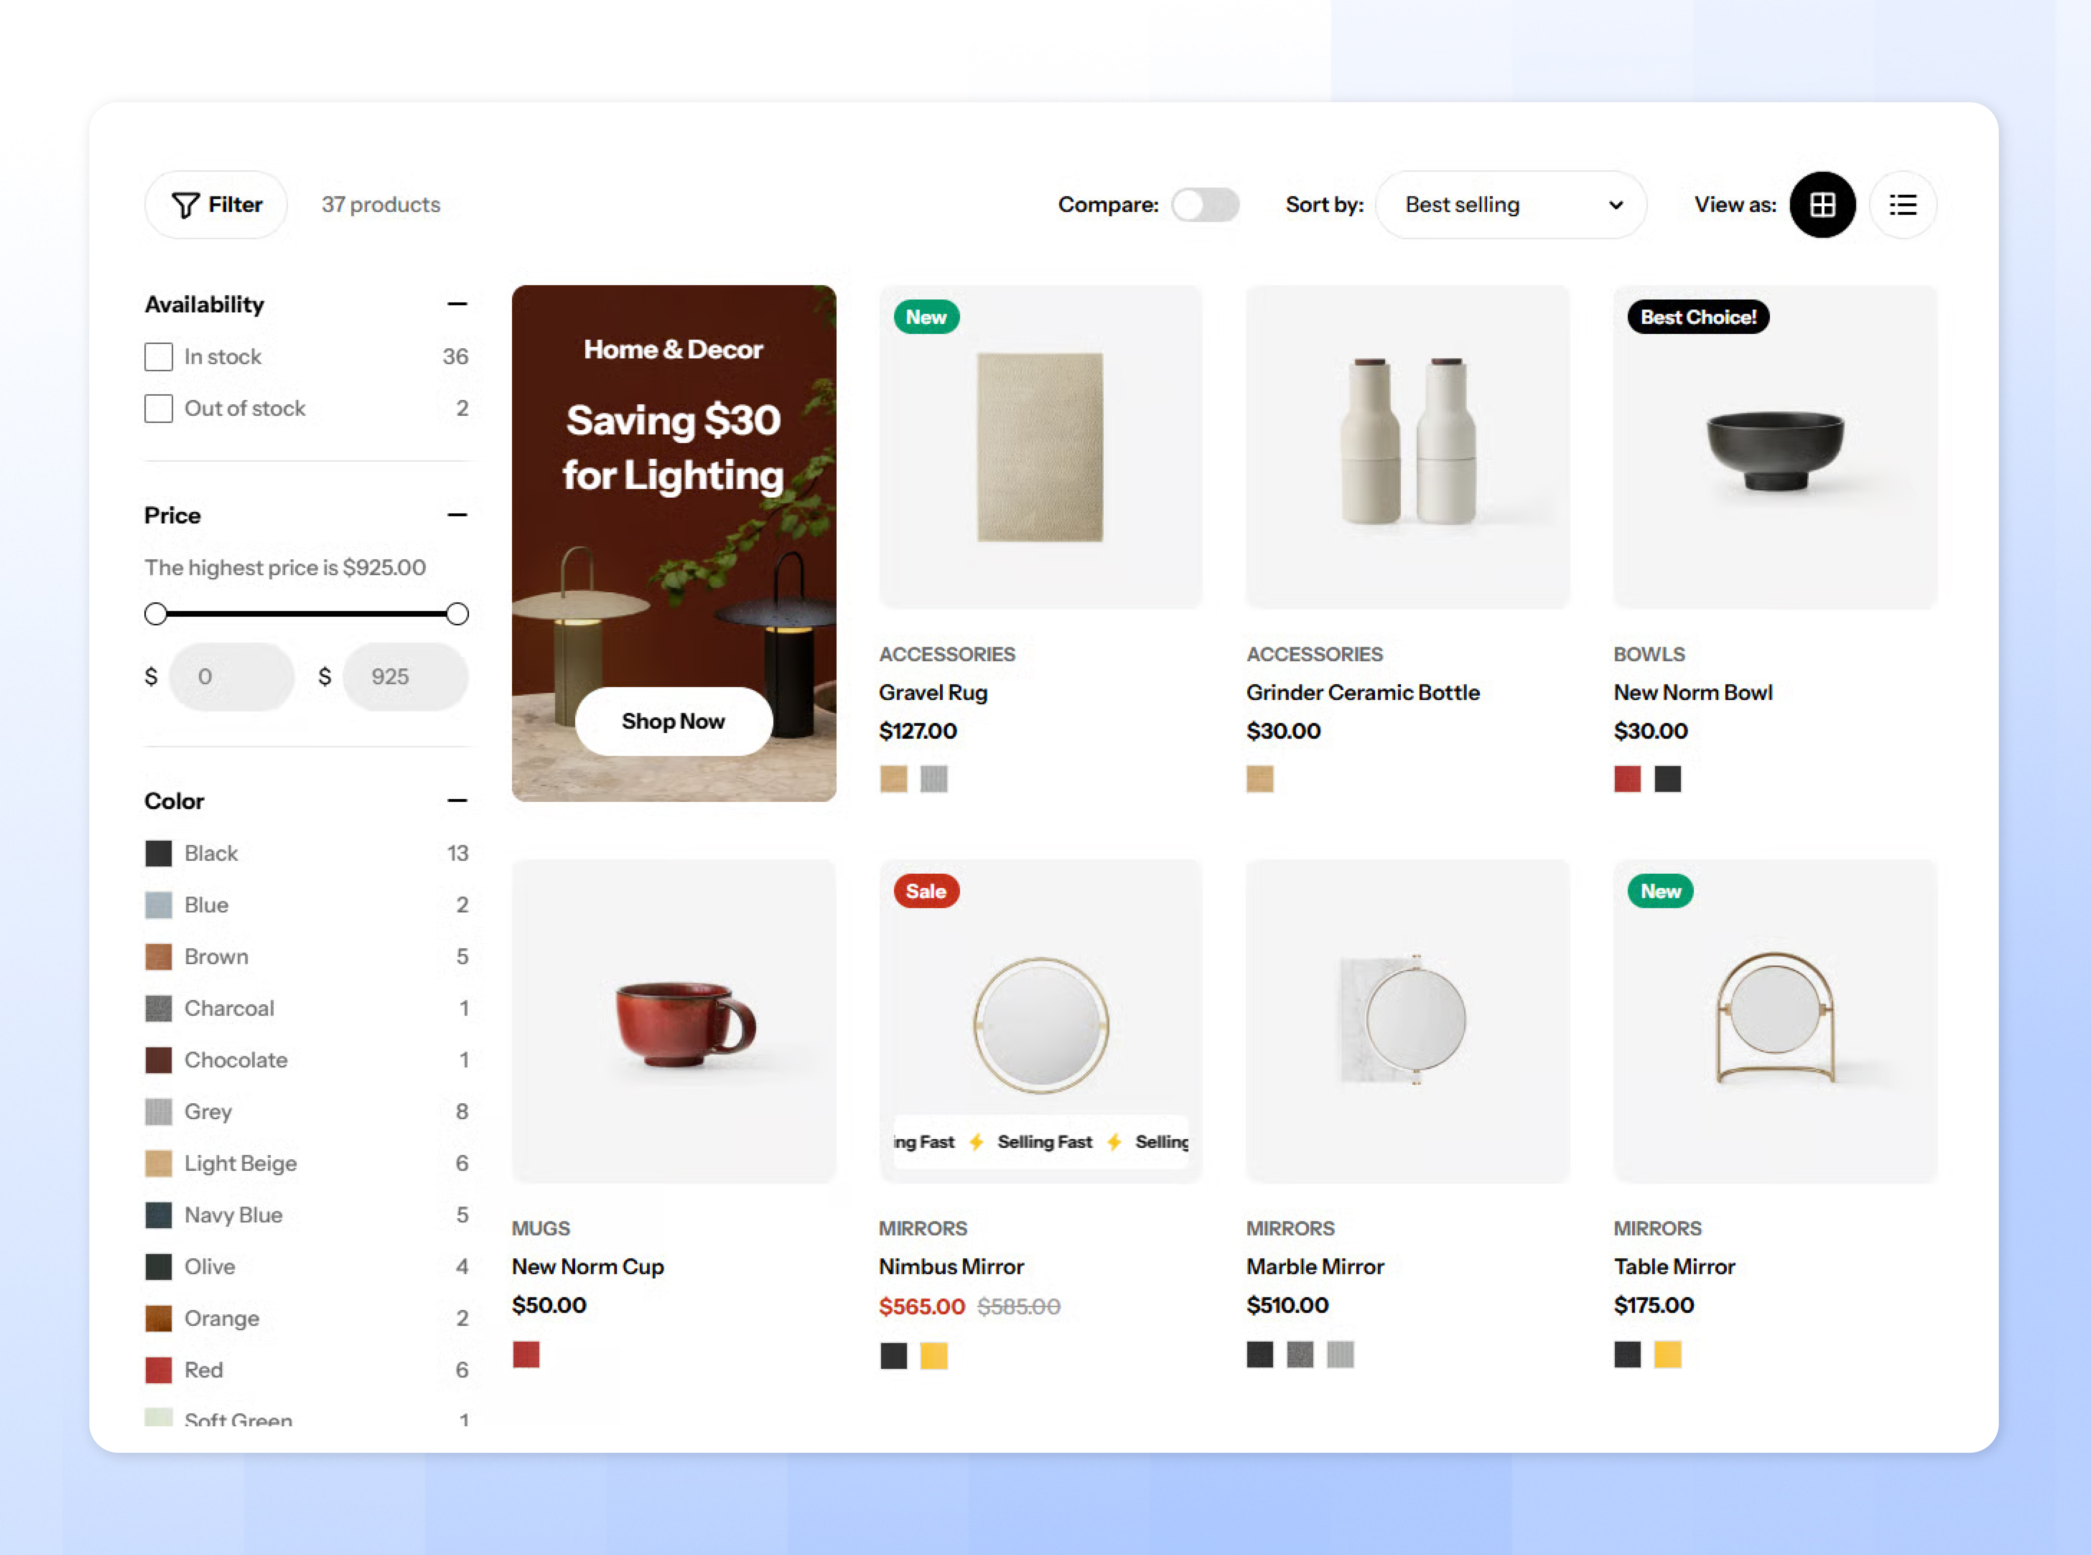Select the Olive color filter swatch
This screenshot has width=2091, height=1555.
click(x=158, y=1267)
